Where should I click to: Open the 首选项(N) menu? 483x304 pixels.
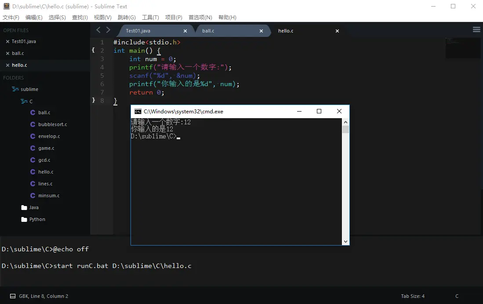200,18
